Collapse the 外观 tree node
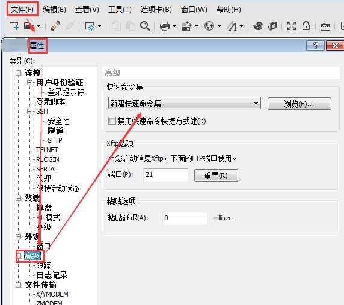Viewport: 344px width, 305px height. click(19, 236)
